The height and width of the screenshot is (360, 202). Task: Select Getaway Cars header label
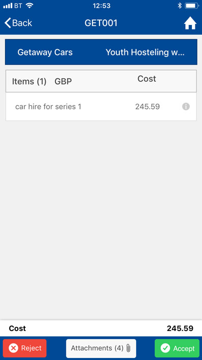pyautogui.click(x=45, y=52)
